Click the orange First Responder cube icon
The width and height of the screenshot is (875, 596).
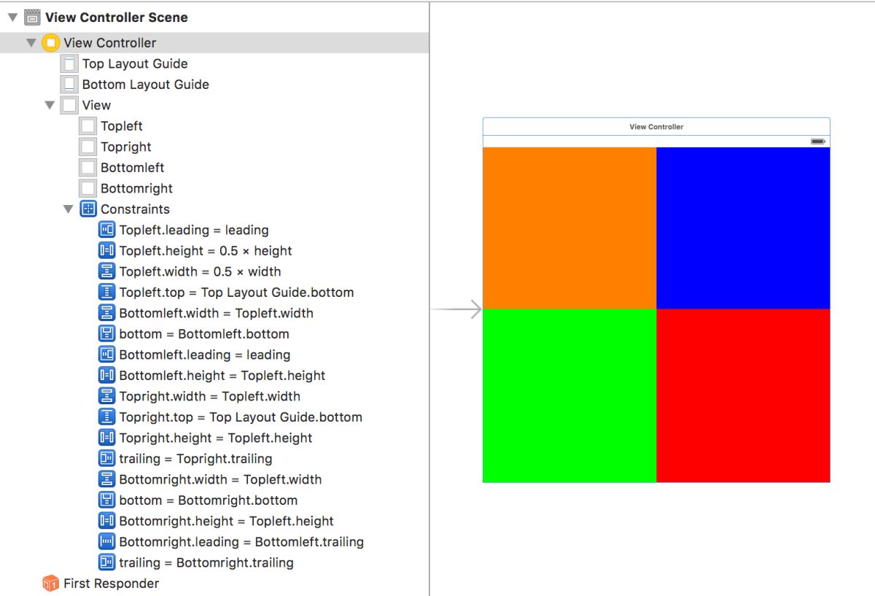point(50,584)
